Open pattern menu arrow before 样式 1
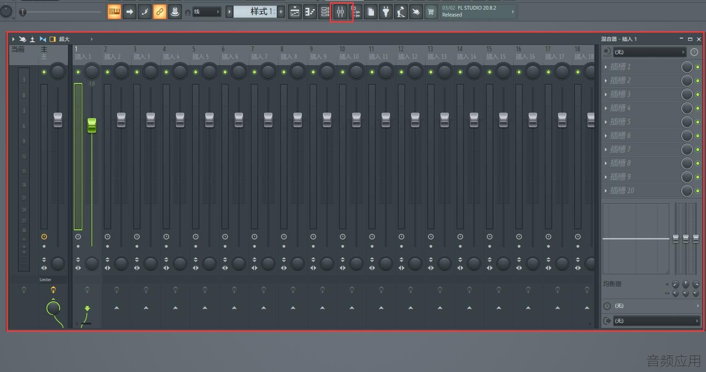This screenshot has height=372, width=706. coord(229,12)
